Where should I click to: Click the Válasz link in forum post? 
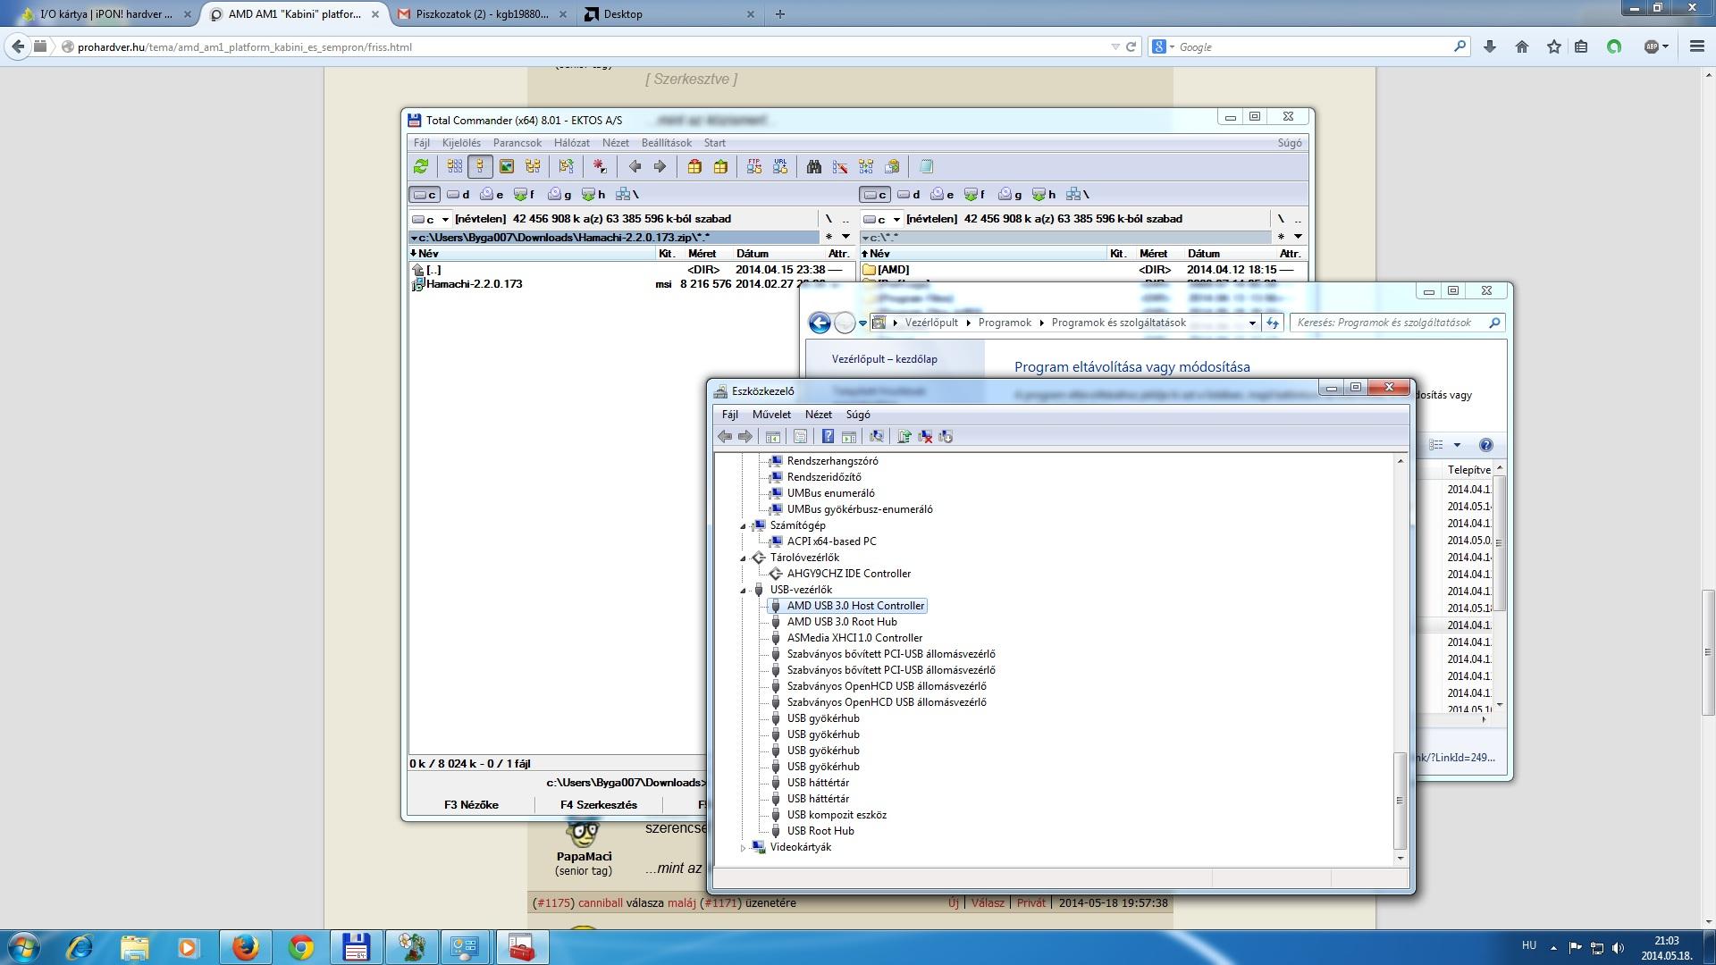pos(988,903)
